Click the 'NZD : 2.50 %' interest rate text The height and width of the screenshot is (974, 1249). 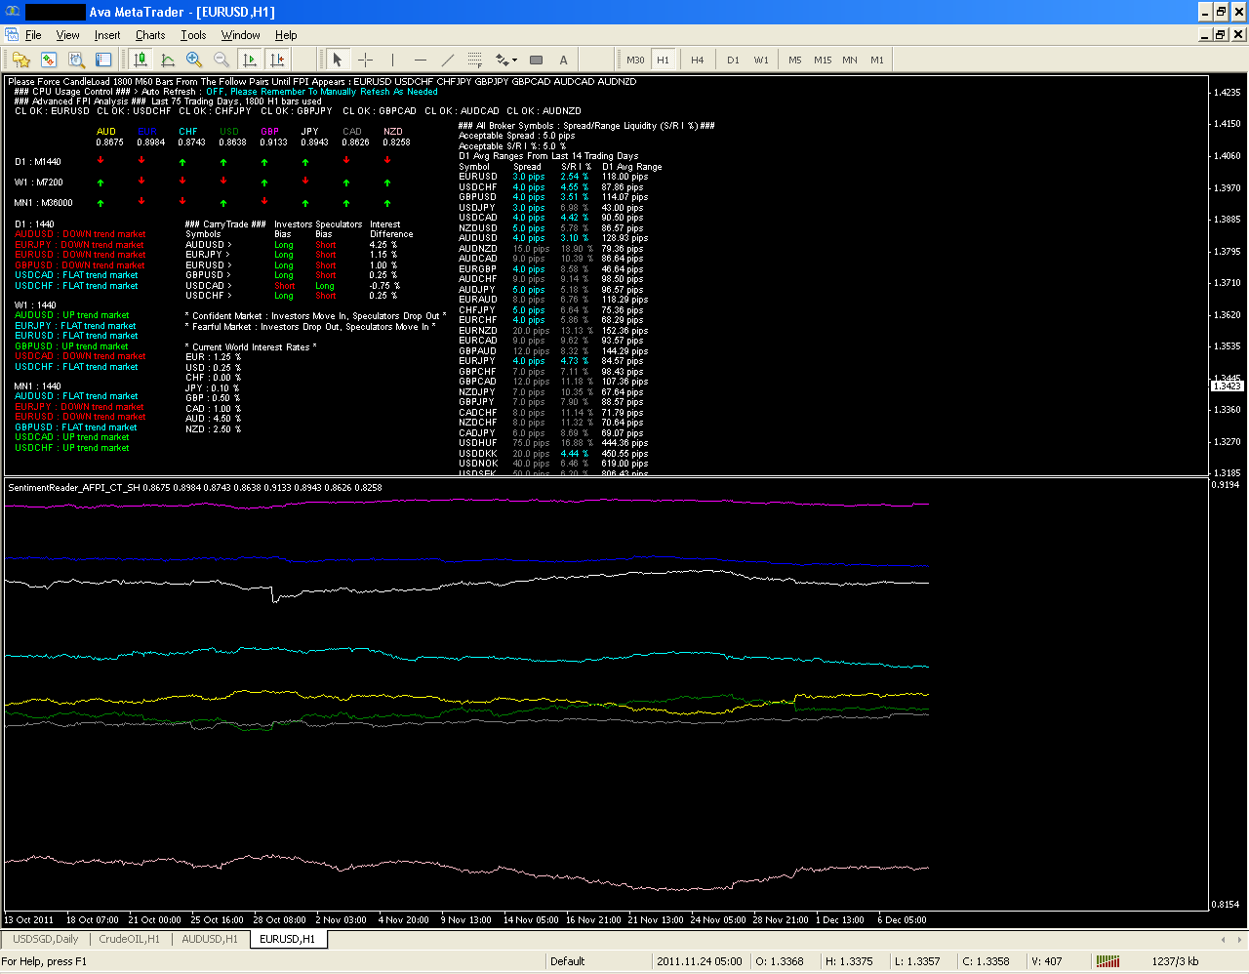coord(214,429)
